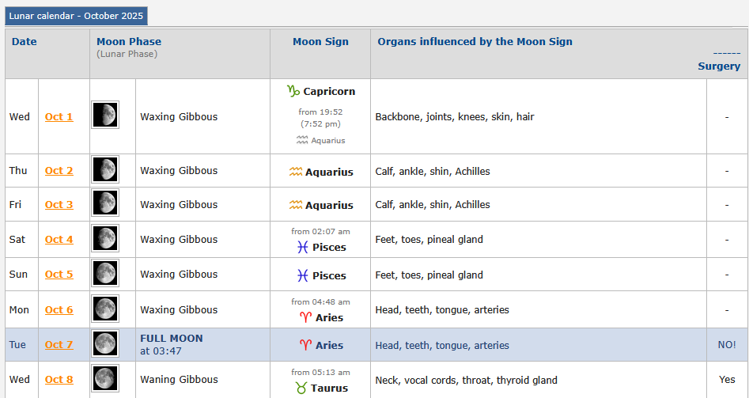Click the full moon image for Oct 7
The width and height of the screenshot is (749, 398).
pyautogui.click(x=105, y=344)
